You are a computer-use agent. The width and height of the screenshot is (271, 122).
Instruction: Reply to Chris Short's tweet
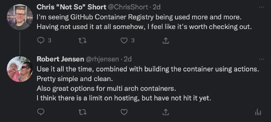(41, 41)
